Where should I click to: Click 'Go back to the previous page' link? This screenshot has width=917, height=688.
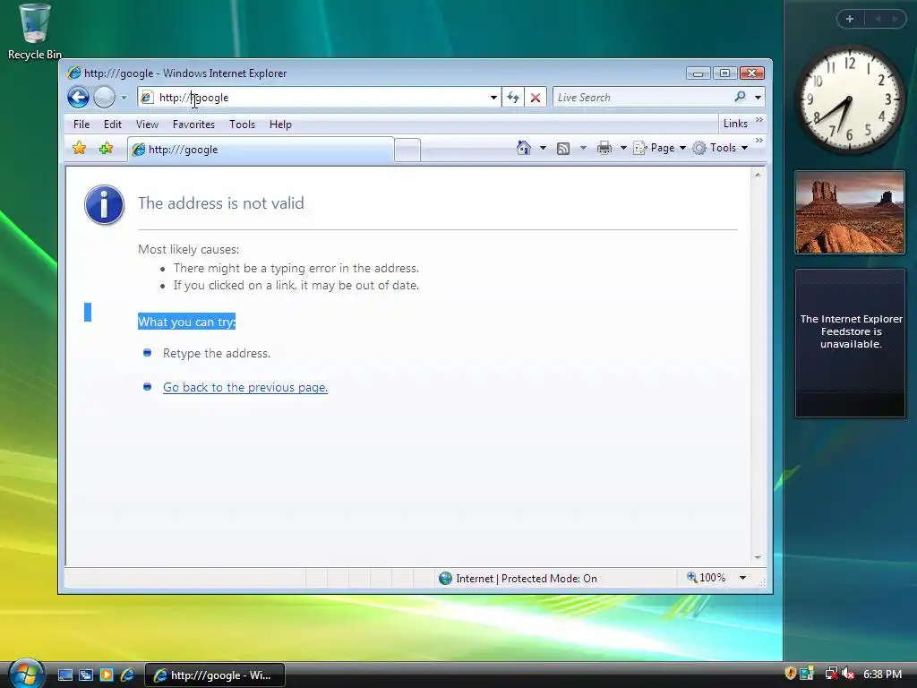pyautogui.click(x=245, y=387)
